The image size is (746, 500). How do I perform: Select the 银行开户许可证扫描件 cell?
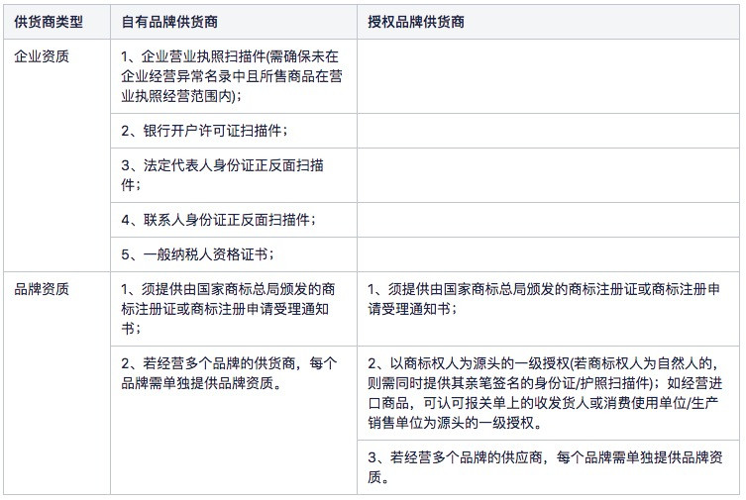pos(234,131)
